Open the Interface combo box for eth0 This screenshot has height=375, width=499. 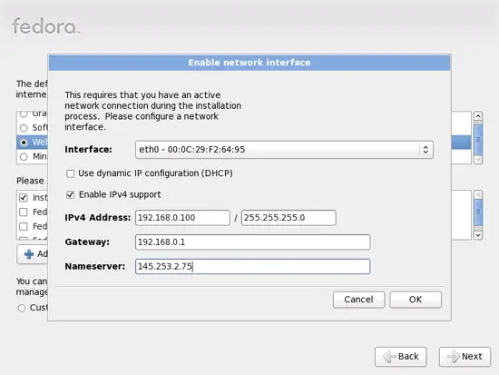click(284, 150)
